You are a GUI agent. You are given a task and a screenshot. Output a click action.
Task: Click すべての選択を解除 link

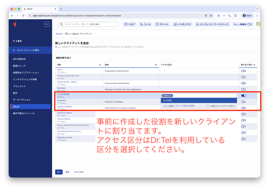tap(185, 106)
